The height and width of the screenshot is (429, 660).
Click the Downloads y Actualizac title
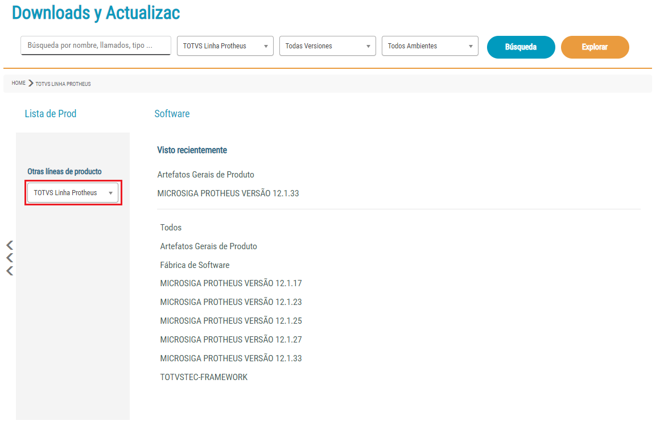click(x=96, y=13)
